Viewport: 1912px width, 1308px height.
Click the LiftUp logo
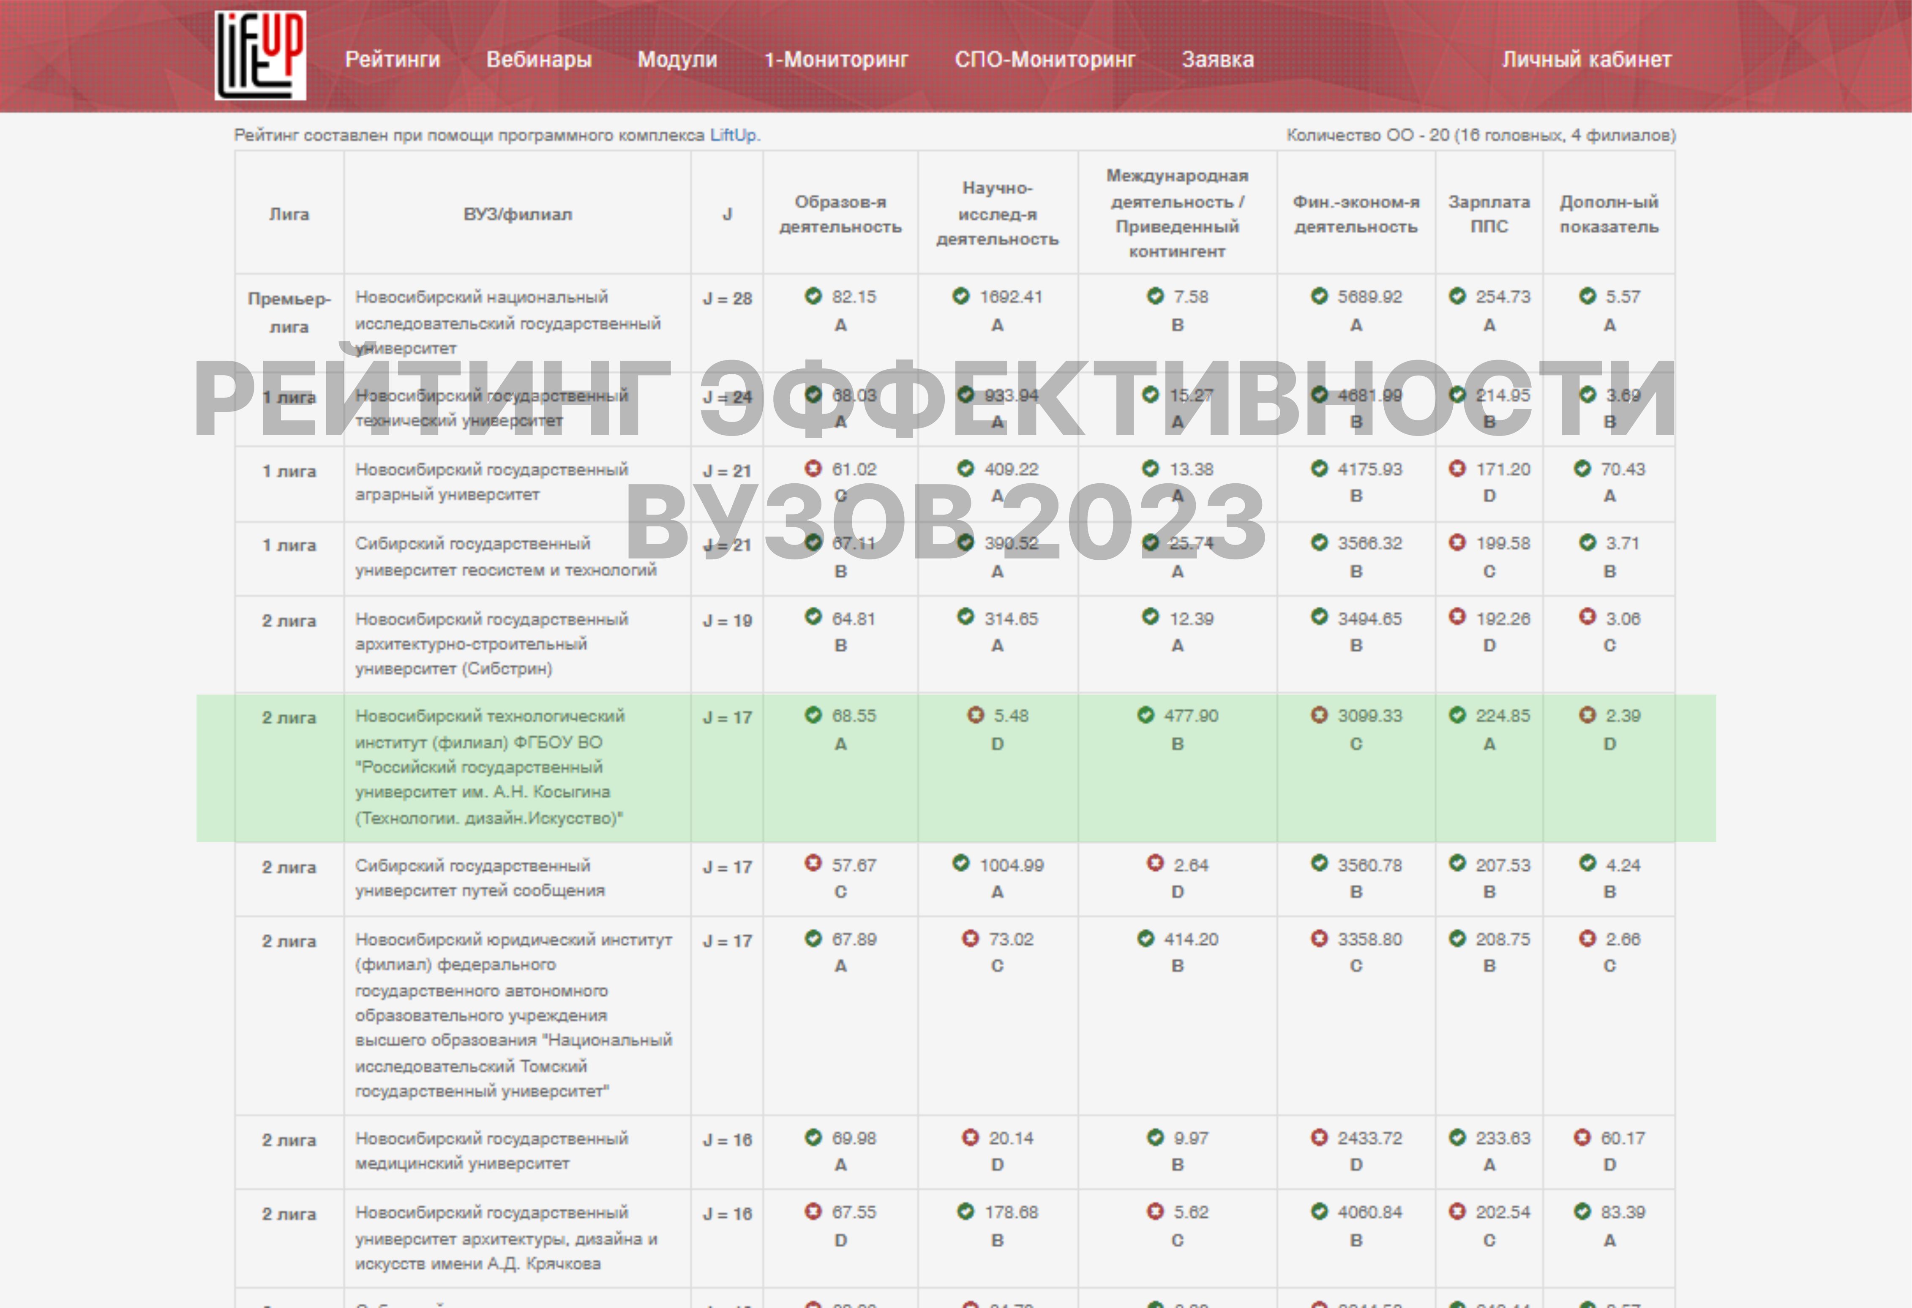click(260, 55)
